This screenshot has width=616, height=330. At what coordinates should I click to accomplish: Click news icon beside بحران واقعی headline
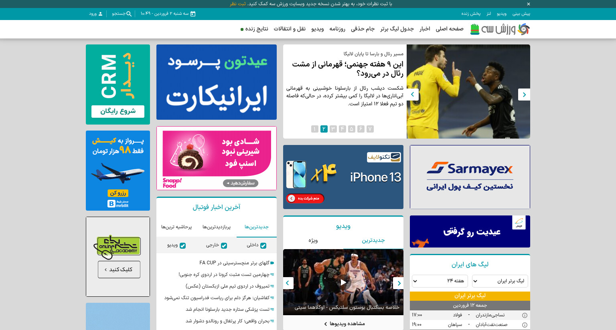[x=272, y=321]
